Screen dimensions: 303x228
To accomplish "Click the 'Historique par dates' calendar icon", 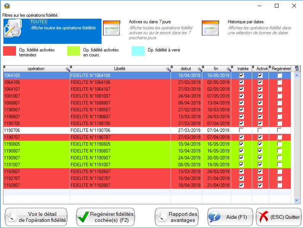I will (x=210, y=28).
